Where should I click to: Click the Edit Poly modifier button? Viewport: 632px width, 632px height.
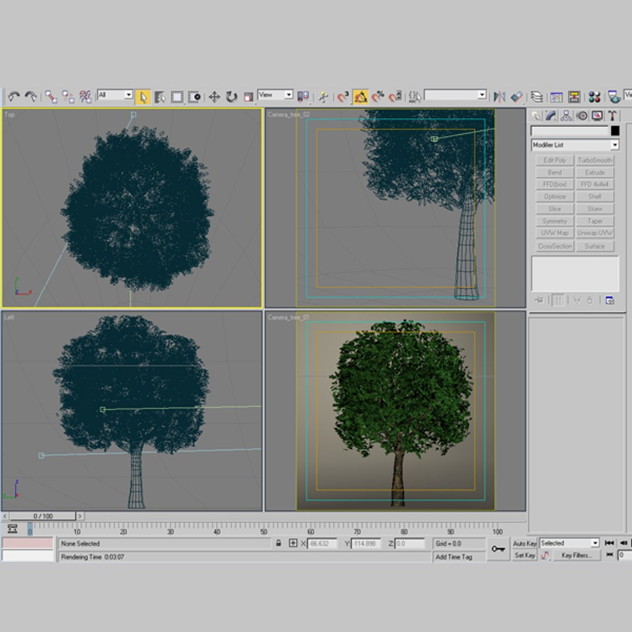click(x=555, y=160)
